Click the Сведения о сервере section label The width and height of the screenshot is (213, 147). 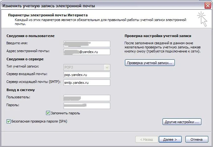(x=25, y=59)
